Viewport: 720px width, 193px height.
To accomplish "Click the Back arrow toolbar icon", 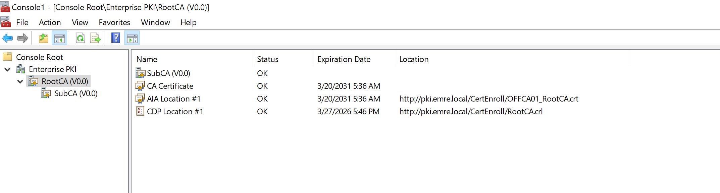I will (x=7, y=38).
